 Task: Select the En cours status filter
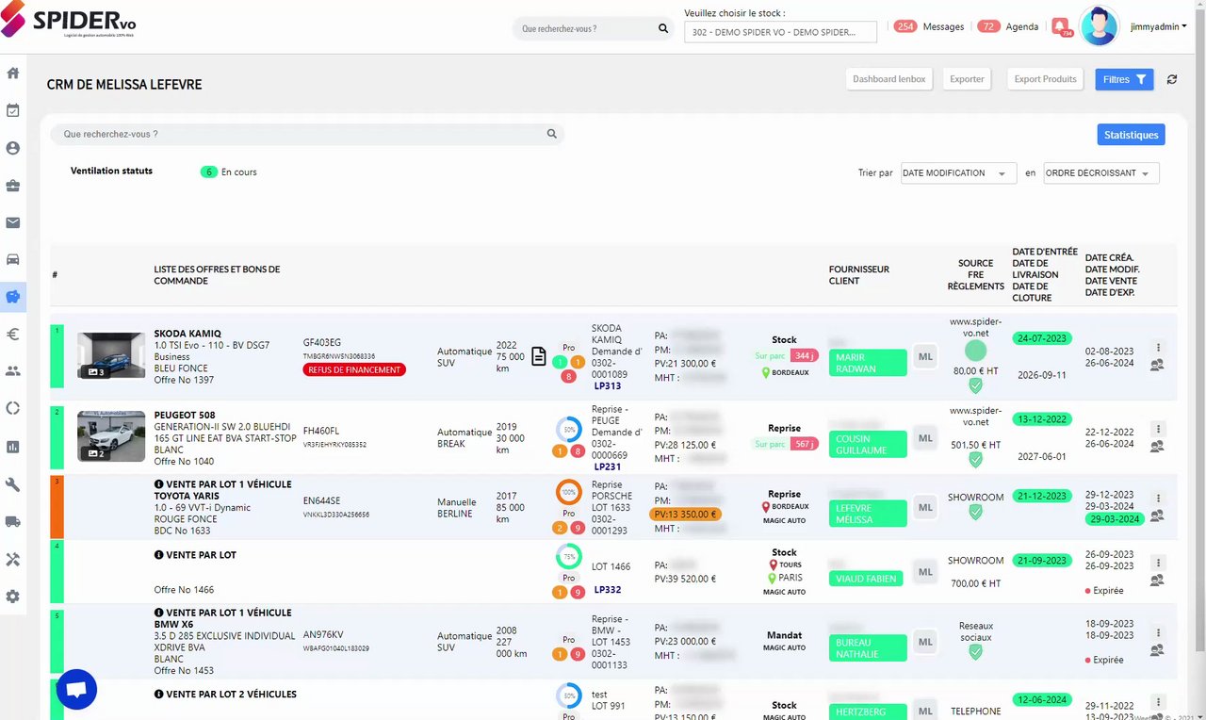[229, 172]
